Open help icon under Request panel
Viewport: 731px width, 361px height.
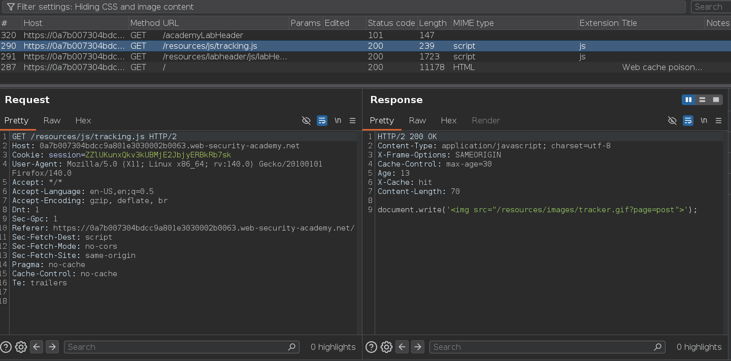6,347
